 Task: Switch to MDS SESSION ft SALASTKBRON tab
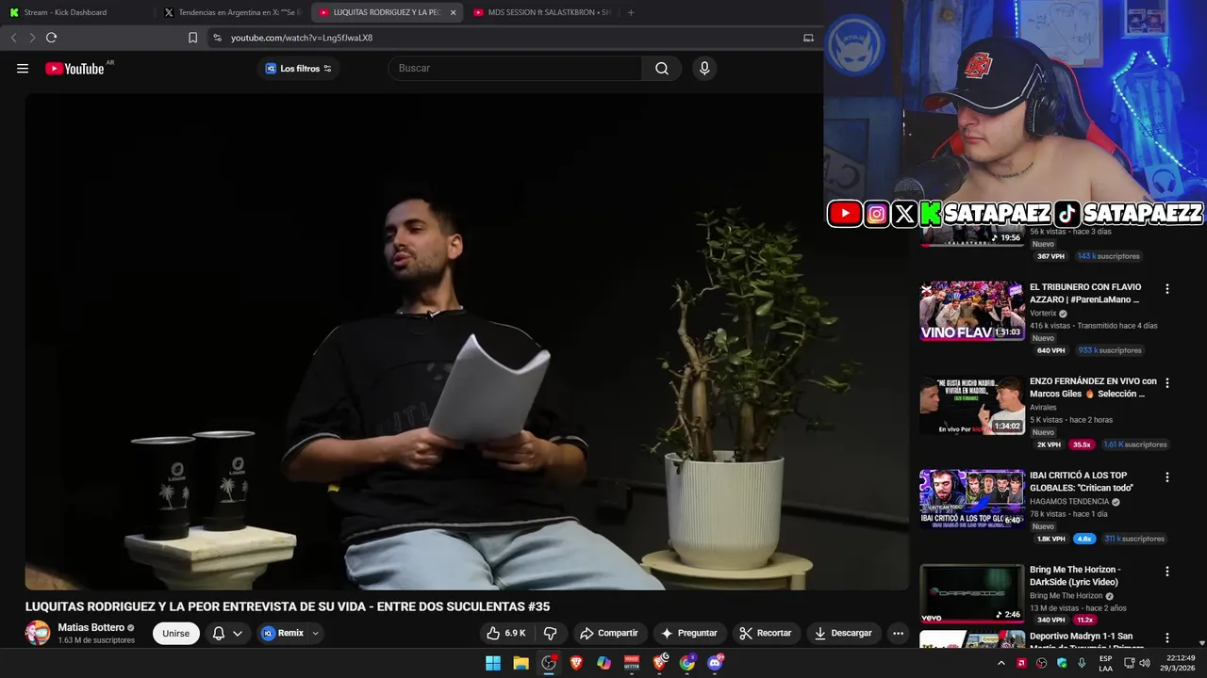[x=541, y=12]
